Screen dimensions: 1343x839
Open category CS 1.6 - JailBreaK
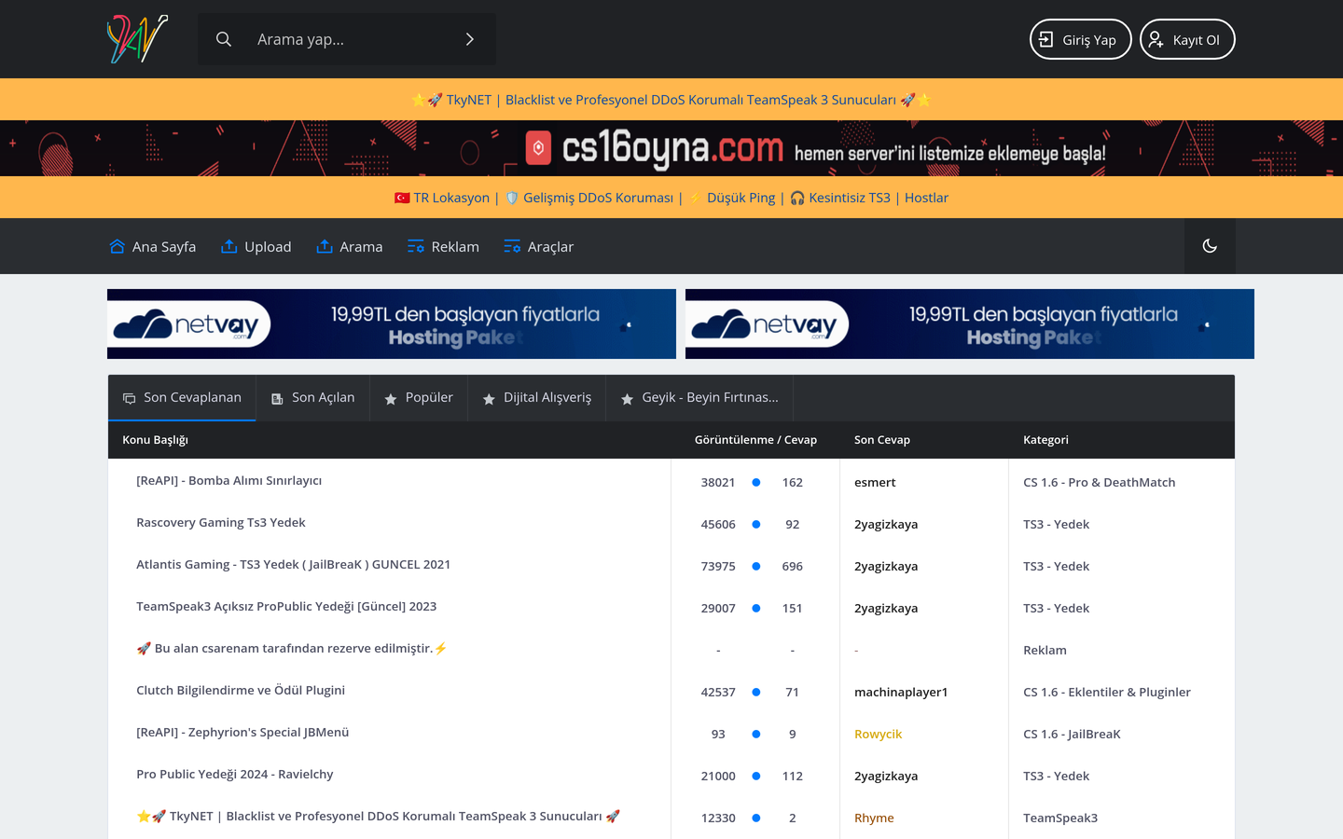point(1073,734)
